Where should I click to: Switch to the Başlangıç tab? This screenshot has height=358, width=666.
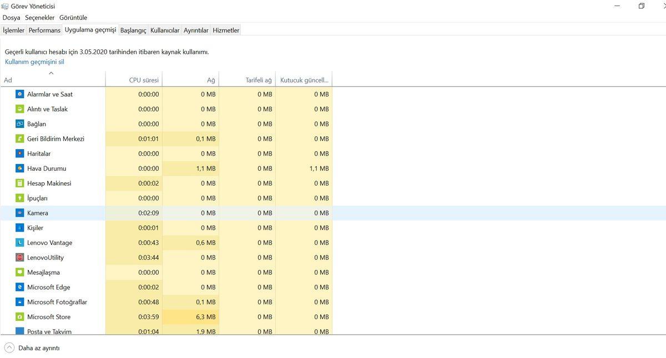pos(133,30)
